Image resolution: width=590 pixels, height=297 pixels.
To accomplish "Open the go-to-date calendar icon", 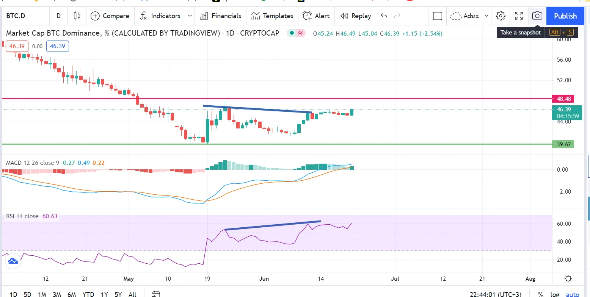I will [156, 294].
